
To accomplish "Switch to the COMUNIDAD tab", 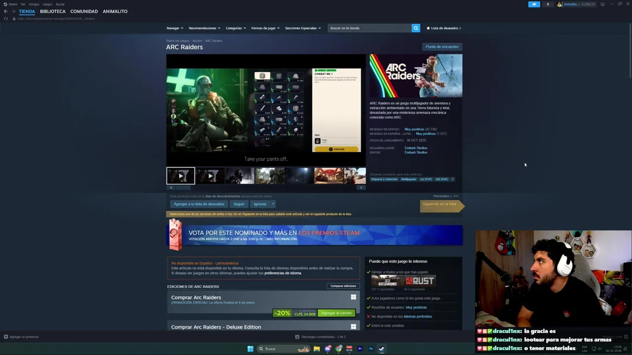I will (84, 11).
